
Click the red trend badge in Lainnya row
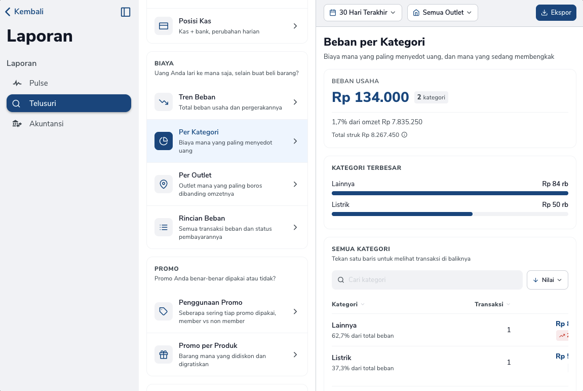[563, 336]
